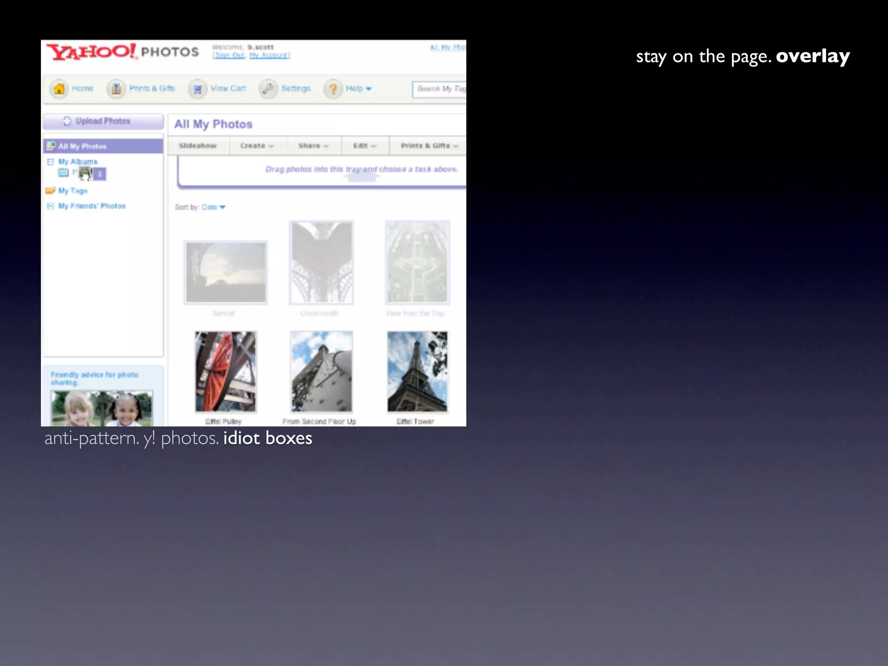Collapse the My Albums tree node

tap(50, 162)
